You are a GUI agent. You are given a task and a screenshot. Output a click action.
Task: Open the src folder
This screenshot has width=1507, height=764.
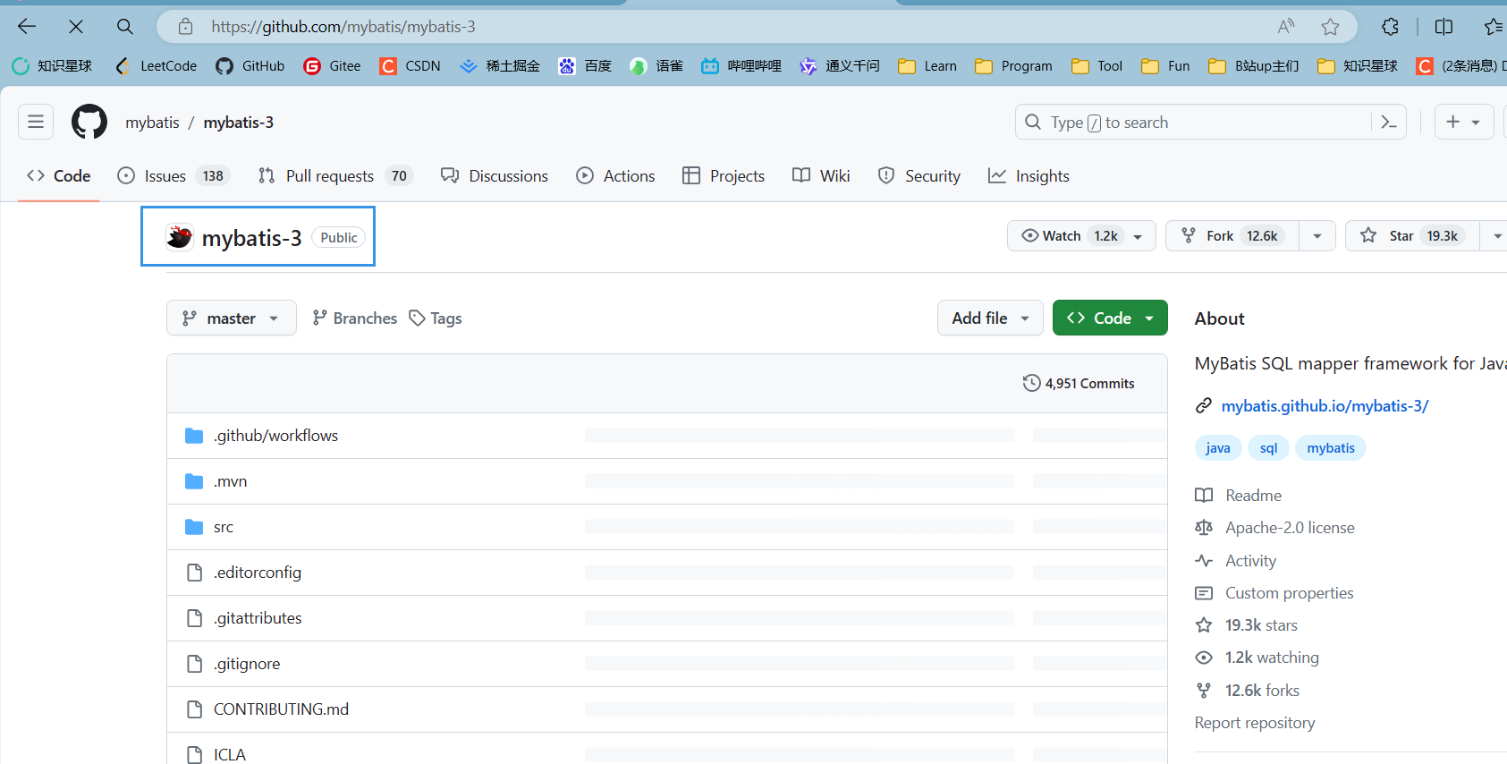(224, 527)
